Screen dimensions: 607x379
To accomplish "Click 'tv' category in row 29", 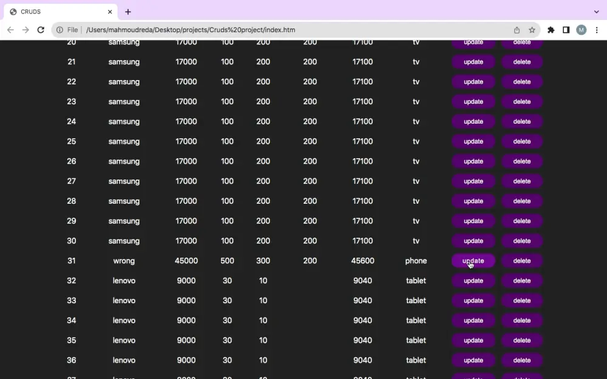I will click(416, 221).
